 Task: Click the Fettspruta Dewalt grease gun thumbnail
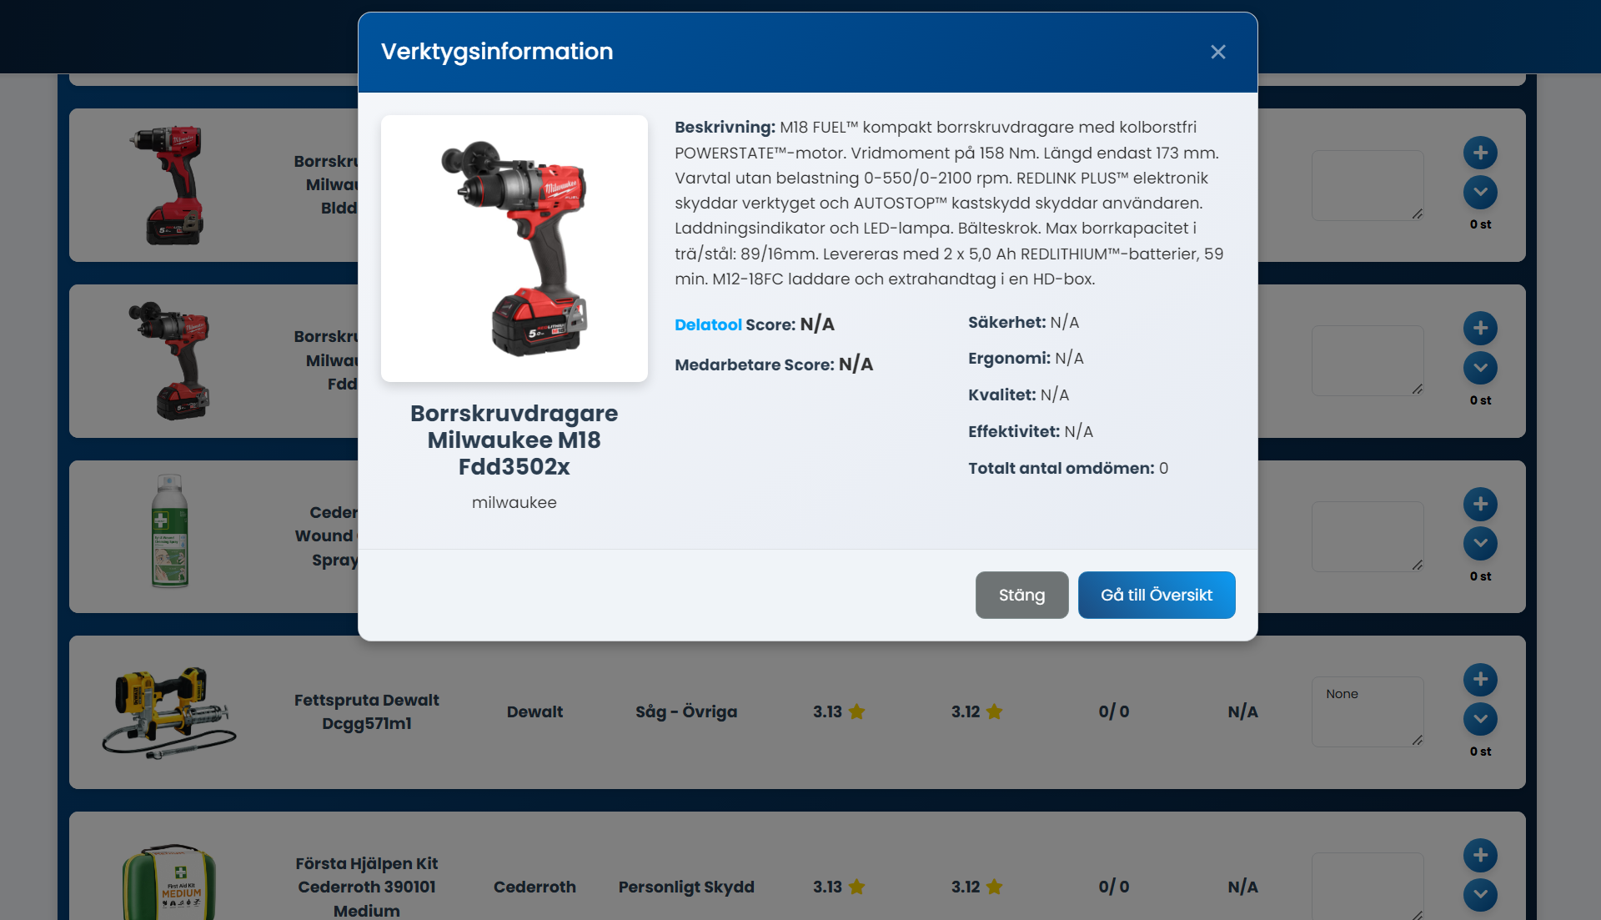point(169,712)
